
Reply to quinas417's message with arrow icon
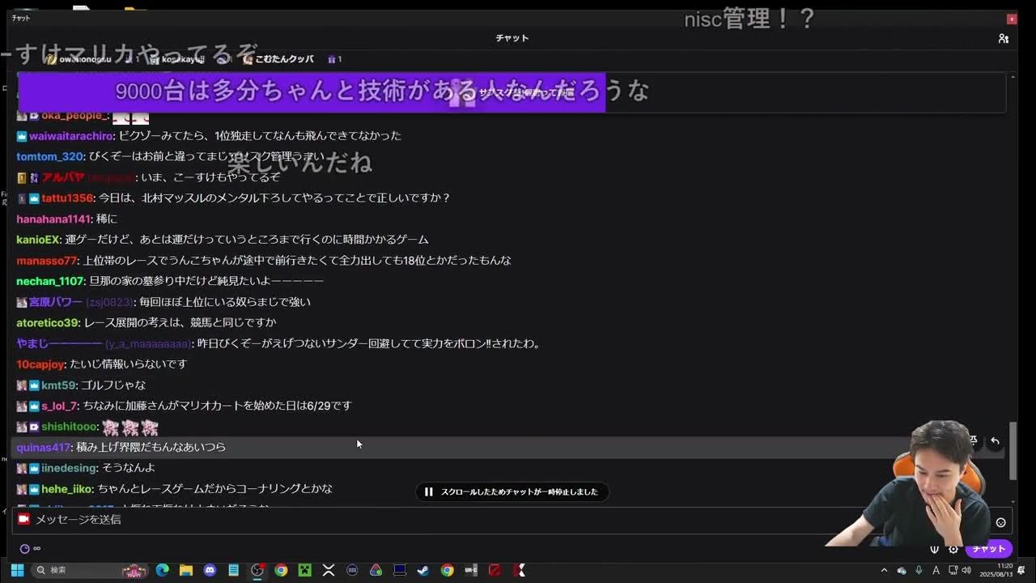tap(995, 441)
